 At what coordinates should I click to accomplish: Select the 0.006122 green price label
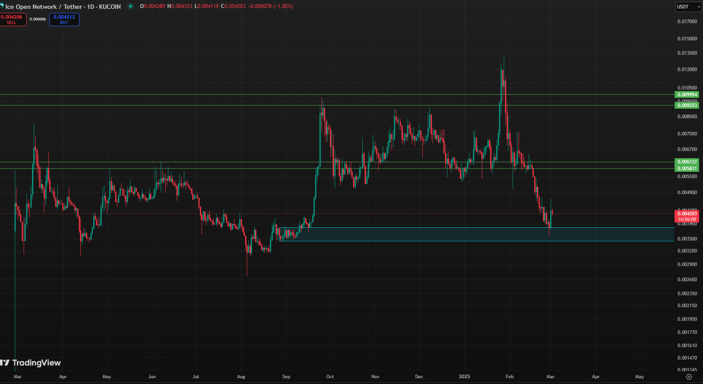coord(687,162)
